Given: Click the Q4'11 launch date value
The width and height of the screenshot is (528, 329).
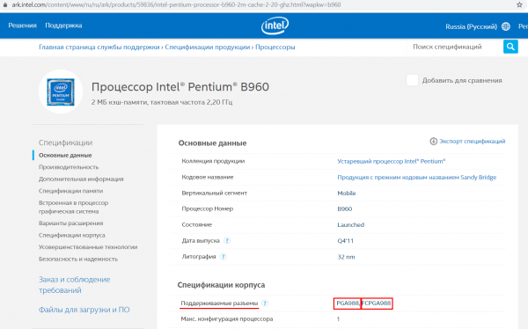Looking at the screenshot, I should 346,241.
